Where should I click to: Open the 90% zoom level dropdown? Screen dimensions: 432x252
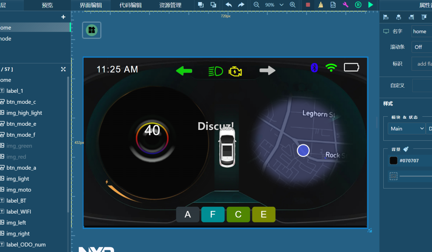pyautogui.click(x=274, y=5)
